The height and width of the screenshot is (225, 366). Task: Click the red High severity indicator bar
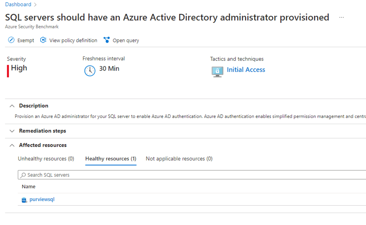click(x=8, y=71)
